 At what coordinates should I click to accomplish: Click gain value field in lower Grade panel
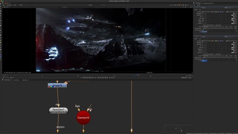click(x=204, y=48)
